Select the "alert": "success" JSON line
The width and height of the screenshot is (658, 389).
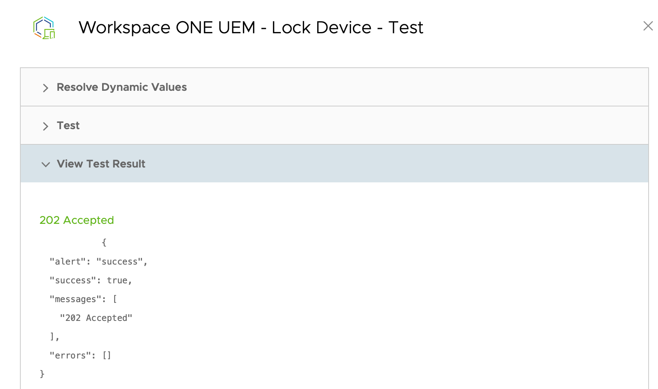click(x=98, y=261)
